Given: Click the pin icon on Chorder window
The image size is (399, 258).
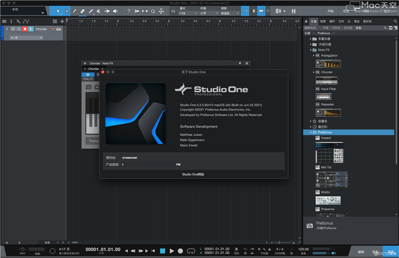Looking at the screenshot, I should pos(240,63).
